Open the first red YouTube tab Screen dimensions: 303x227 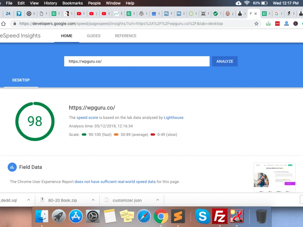79,14
